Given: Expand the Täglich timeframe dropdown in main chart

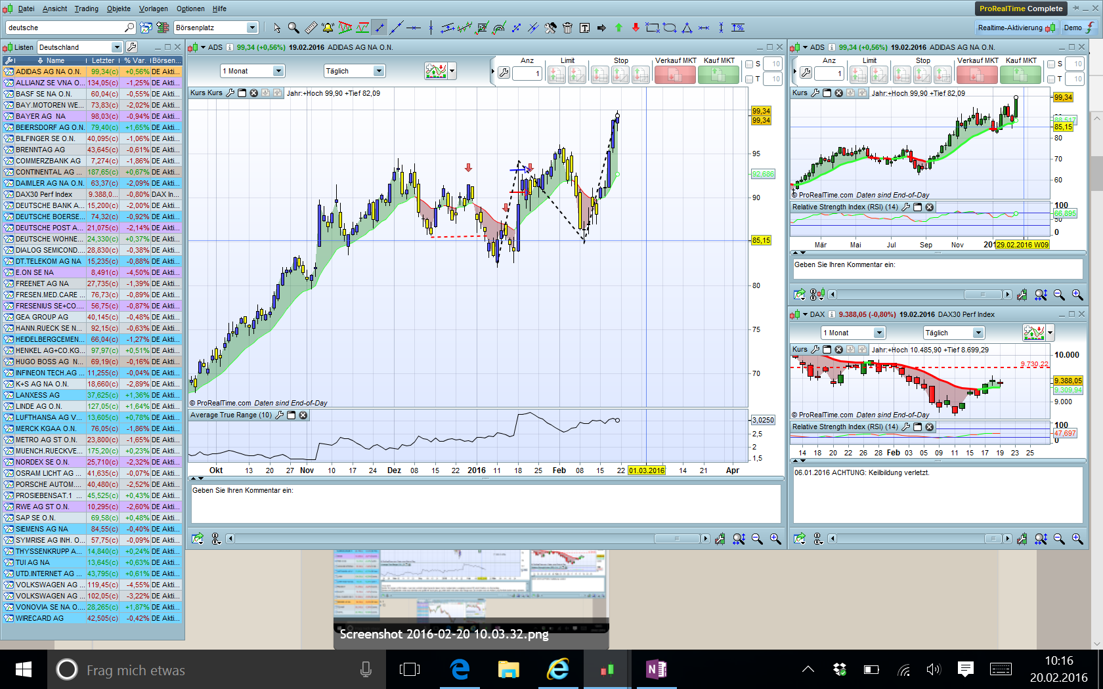Looking at the screenshot, I should 379,71.
